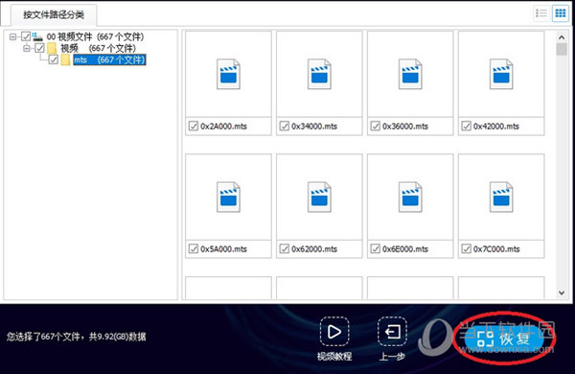Select the 0x42000.mts video file icon
Viewport: 575px width, 374px height.
coord(501,74)
